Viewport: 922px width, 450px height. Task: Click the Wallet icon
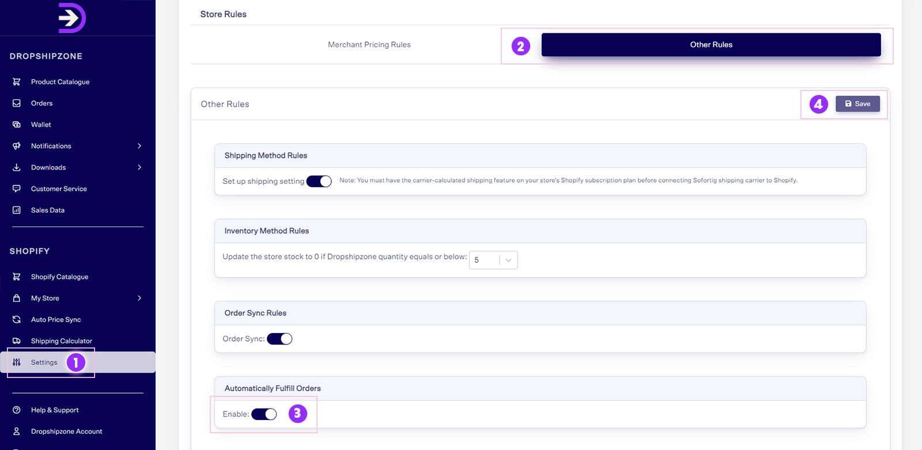point(17,124)
